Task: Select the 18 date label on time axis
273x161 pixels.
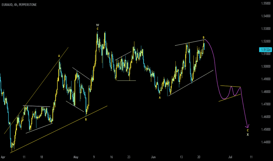Action: pos(41,157)
